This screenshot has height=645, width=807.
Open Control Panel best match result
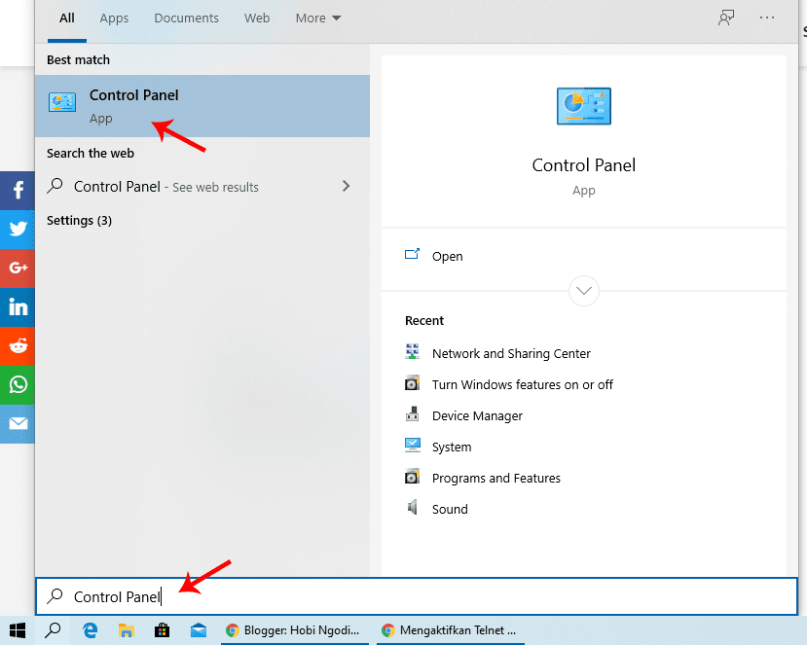tap(202, 106)
